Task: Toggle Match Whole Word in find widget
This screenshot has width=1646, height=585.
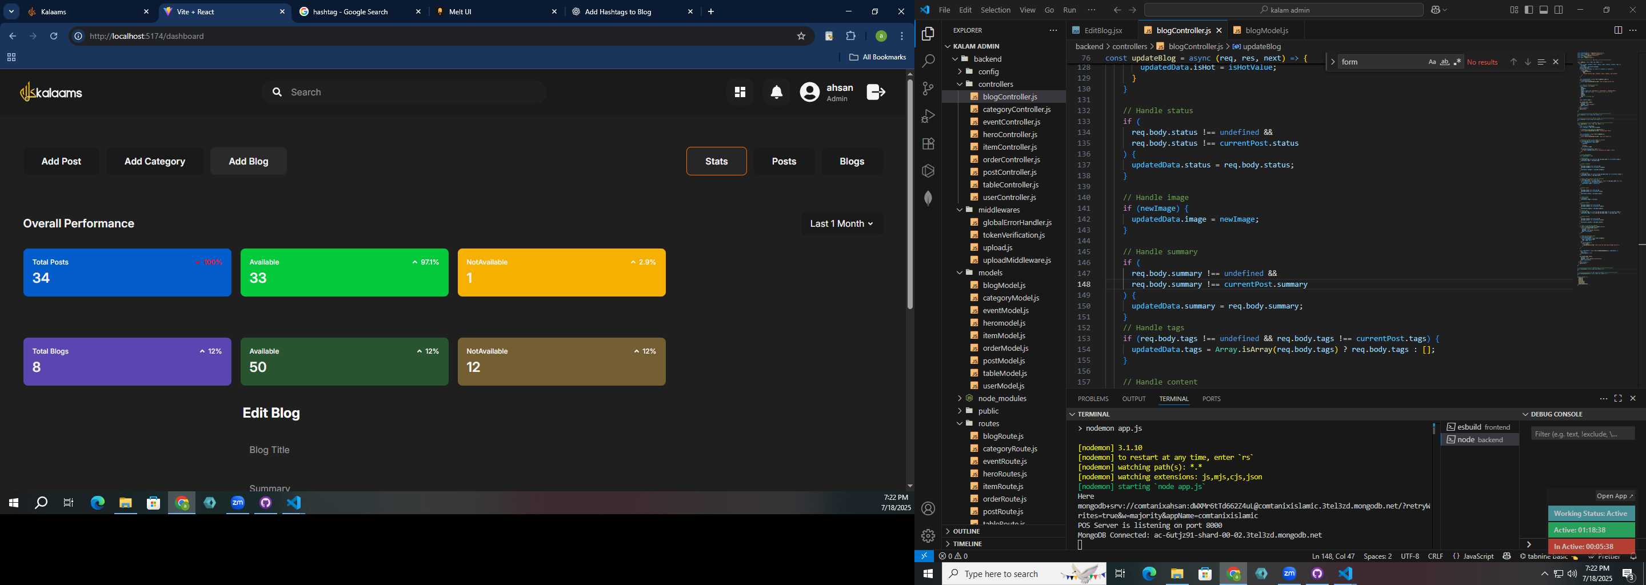Action: point(1445,62)
